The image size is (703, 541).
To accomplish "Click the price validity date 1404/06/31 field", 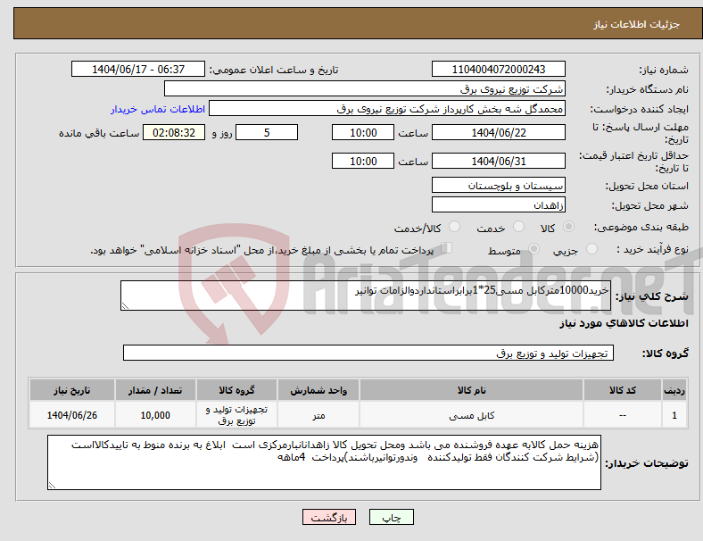I will click(x=499, y=161).
